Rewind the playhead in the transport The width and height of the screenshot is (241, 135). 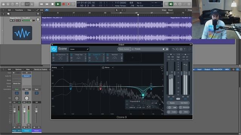[41, 4]
